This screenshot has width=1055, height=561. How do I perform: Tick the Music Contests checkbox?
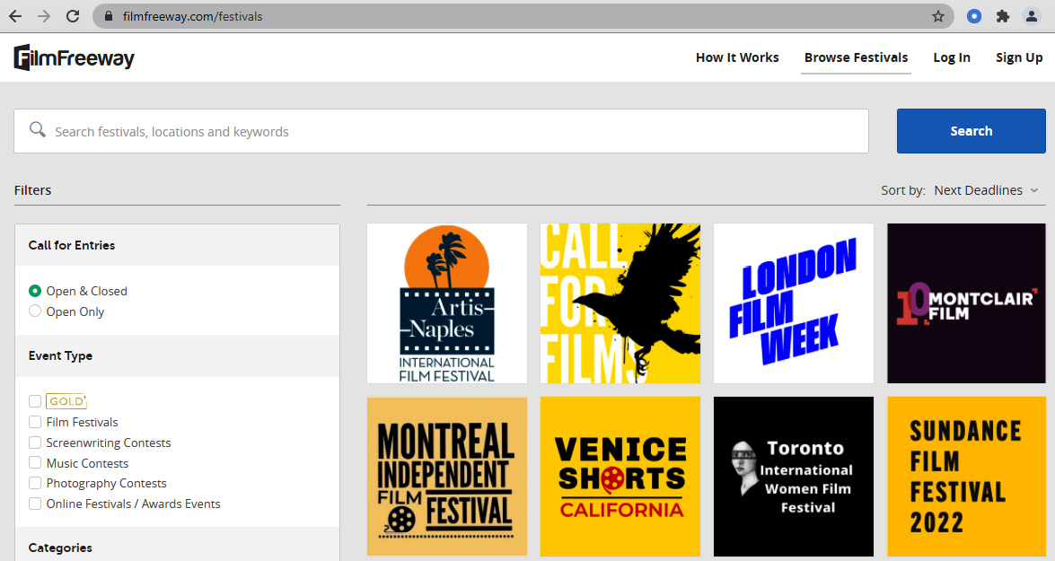pyautogui.click(x=35, y=463)
